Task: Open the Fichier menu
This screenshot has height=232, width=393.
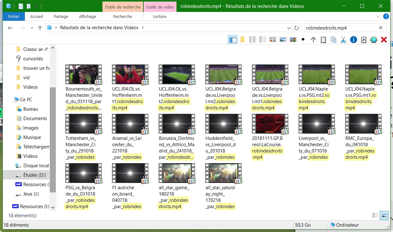Action: [x=14, y=16]
